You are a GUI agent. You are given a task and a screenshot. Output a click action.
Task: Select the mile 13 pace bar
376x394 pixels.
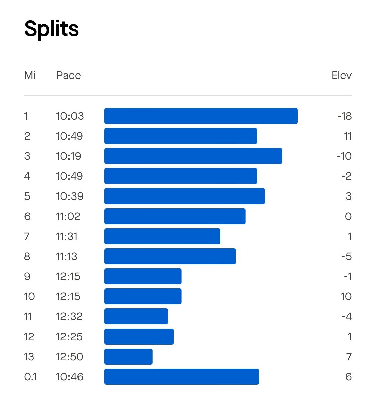point(128,357)
